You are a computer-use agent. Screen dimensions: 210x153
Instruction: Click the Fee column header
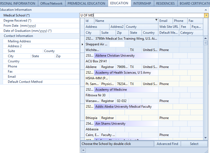click(x=185, y=27)
